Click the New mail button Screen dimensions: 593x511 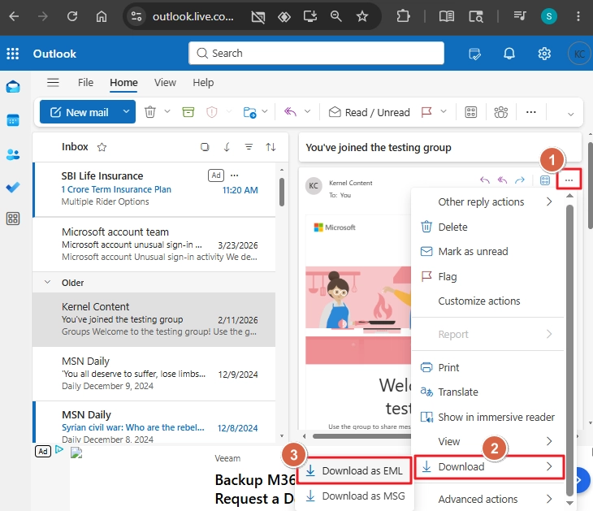click(80, 112)
